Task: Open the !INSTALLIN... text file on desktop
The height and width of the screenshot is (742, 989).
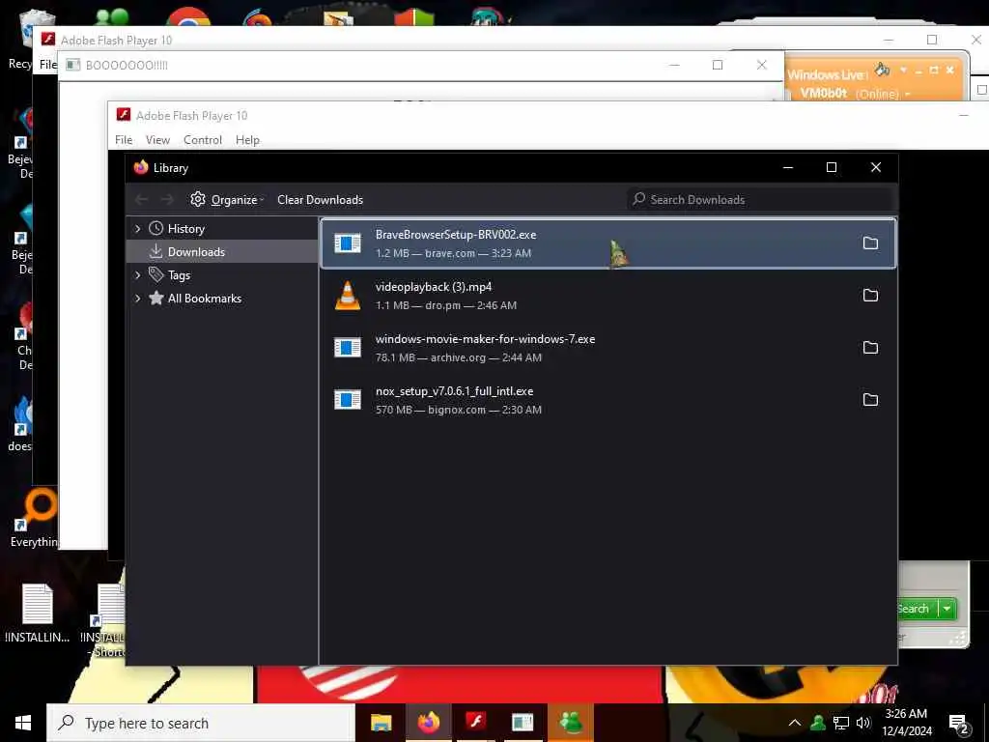Action: tap(37, 613)
